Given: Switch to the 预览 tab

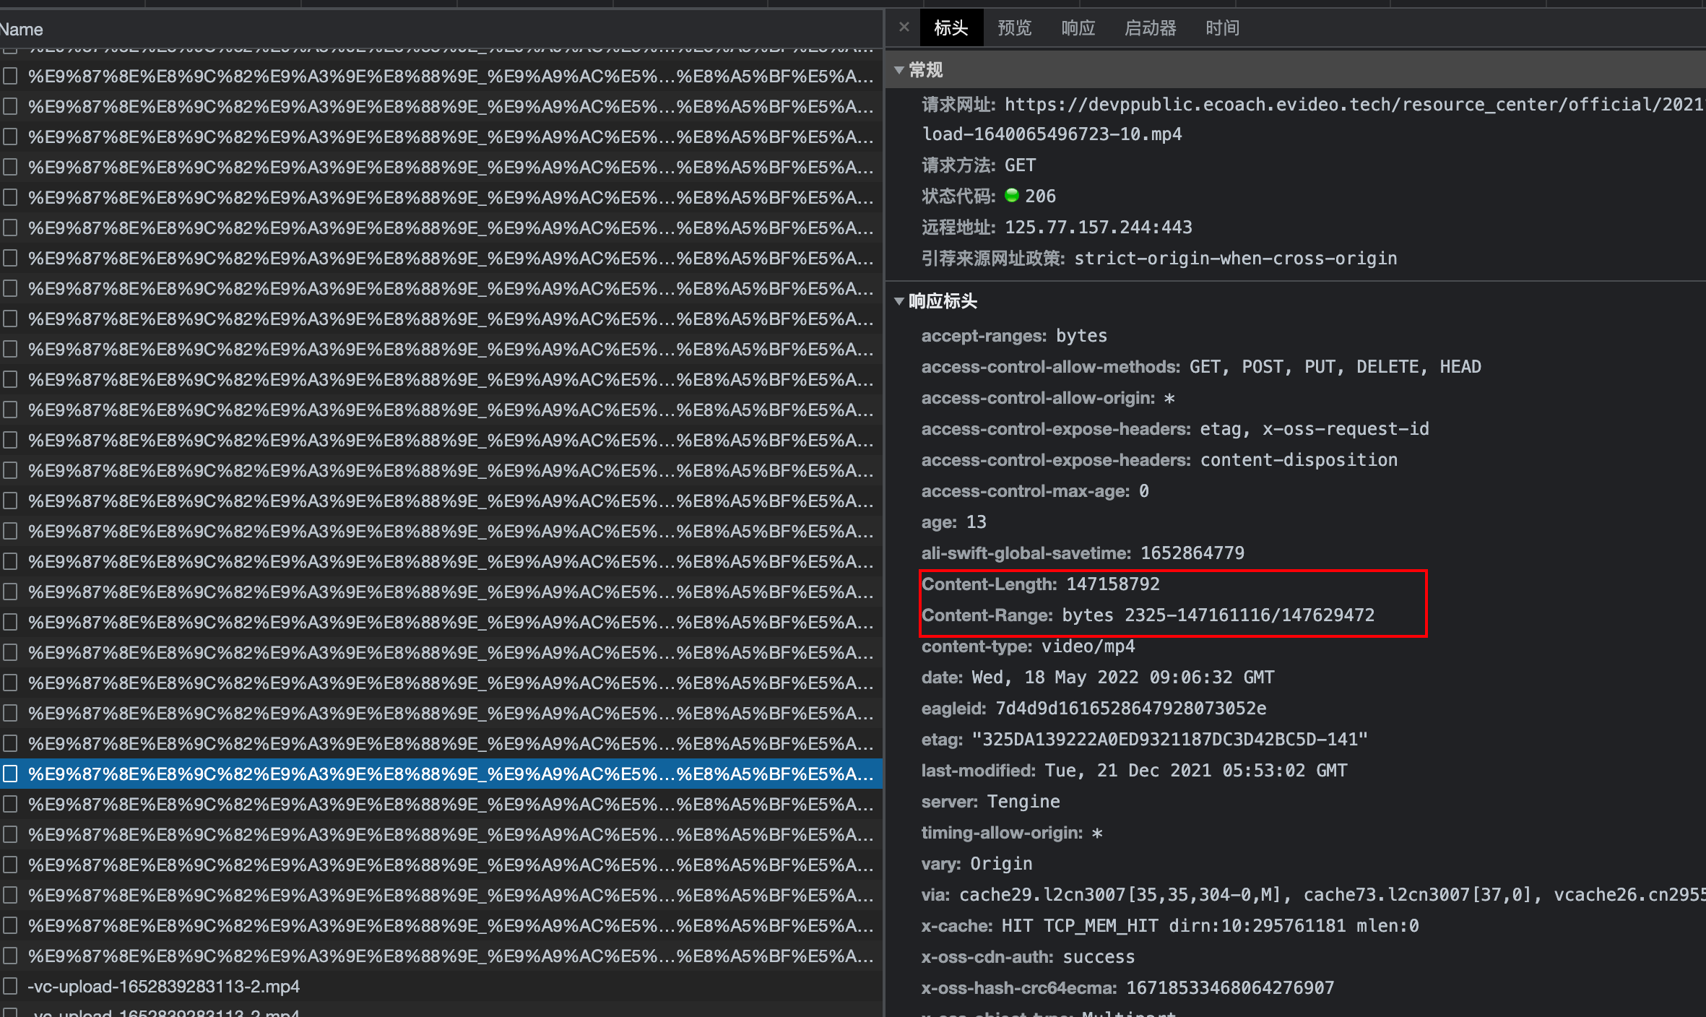Looking at the screenshot, I should 1014,28.
